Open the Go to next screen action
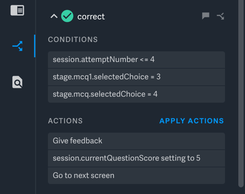 point(137,176)
